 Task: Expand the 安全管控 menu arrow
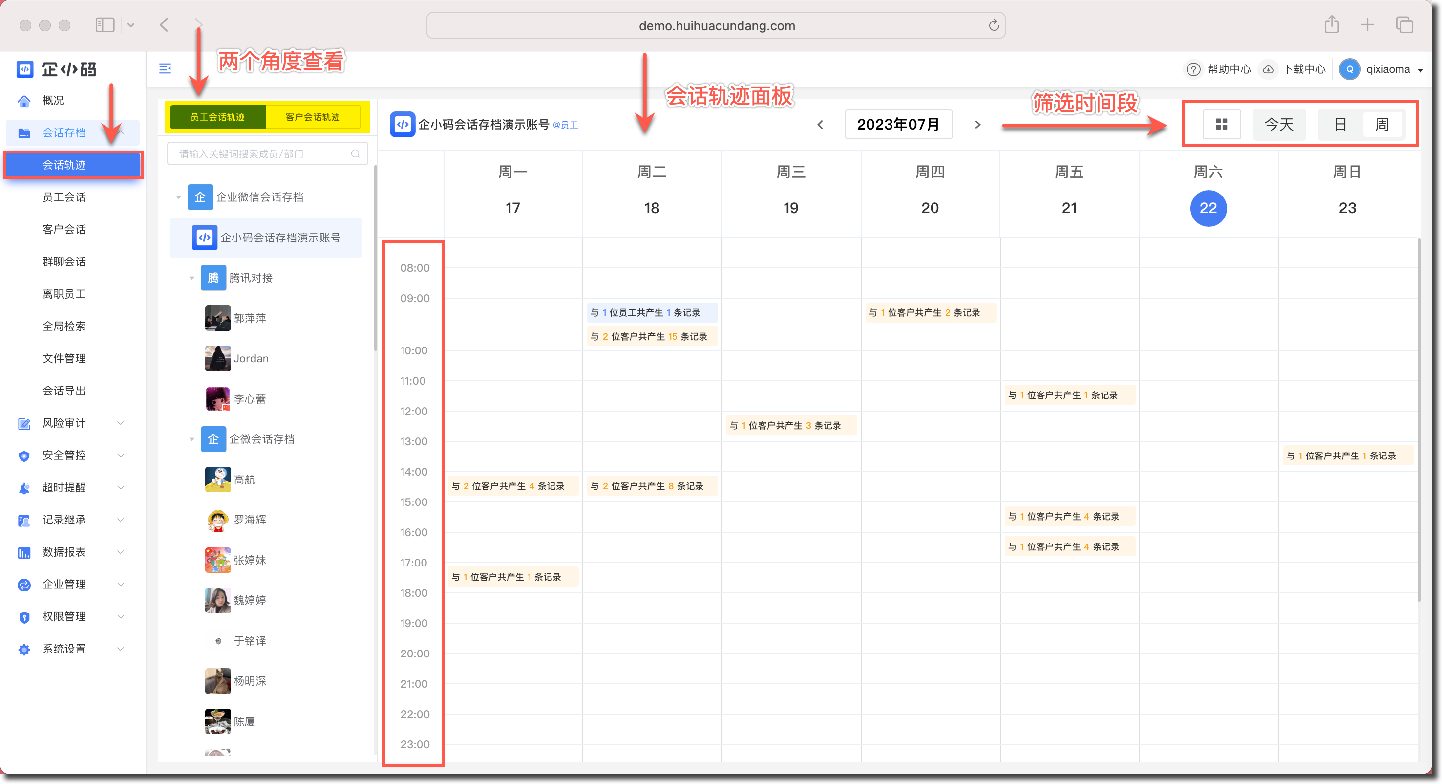121,456
